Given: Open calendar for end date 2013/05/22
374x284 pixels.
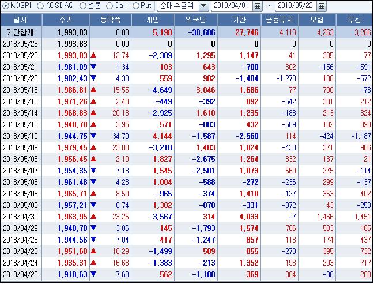Looking at the screenshot, I should tap(322, 6).
